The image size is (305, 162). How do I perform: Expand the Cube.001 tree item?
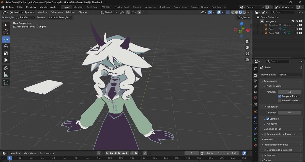pos(262,33)
